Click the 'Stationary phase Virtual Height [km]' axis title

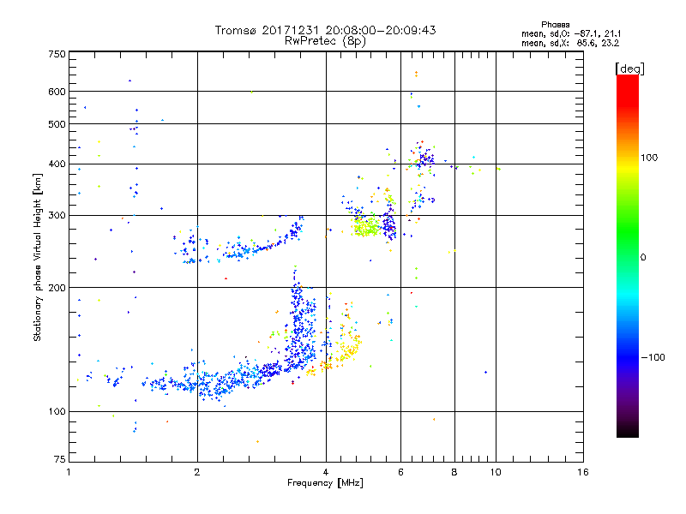coord(38,257)
